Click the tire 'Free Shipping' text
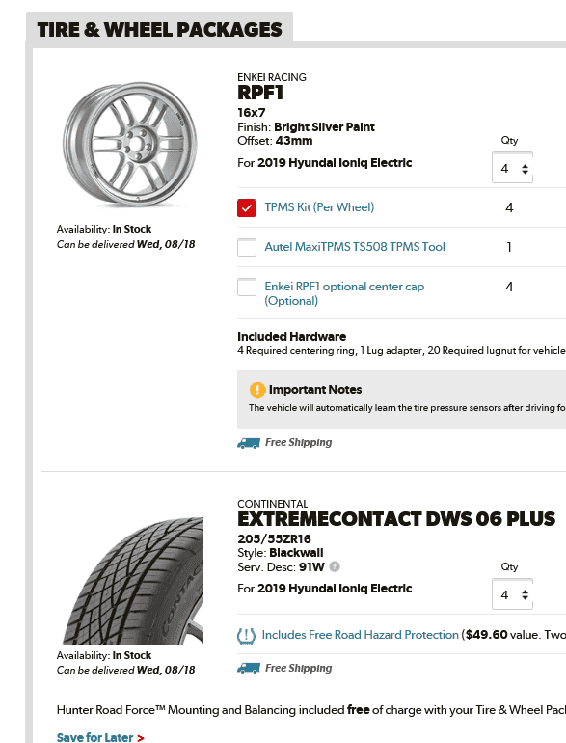 pyautogui.click(x=298, y=668)
